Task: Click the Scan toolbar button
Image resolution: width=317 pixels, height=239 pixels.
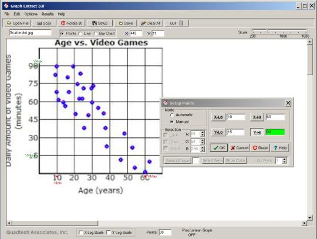Action: tap(44, 23)
